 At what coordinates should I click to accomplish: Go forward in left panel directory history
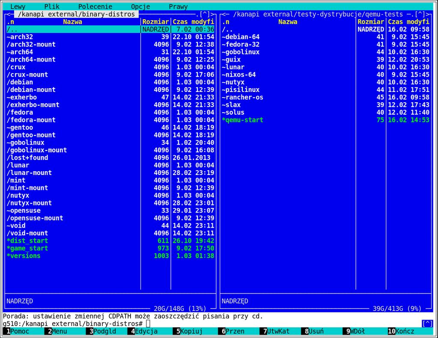213,14
